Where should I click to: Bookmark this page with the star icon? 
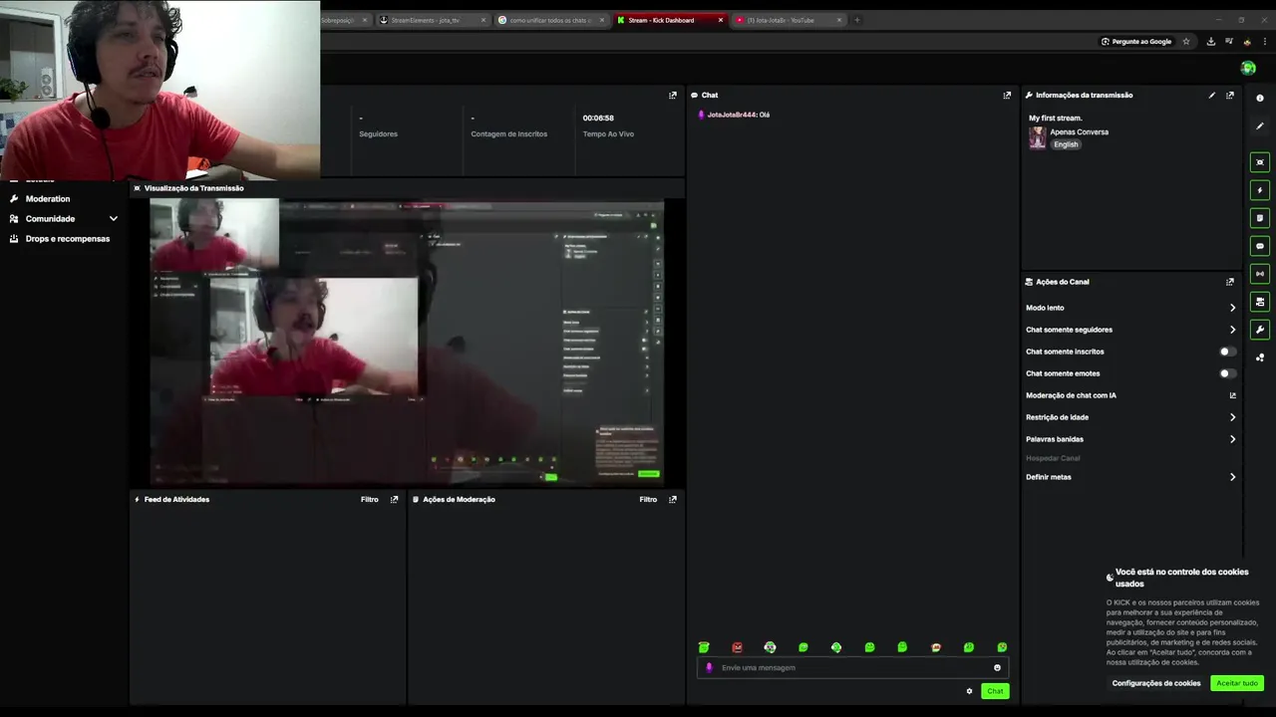point(1186,42)
